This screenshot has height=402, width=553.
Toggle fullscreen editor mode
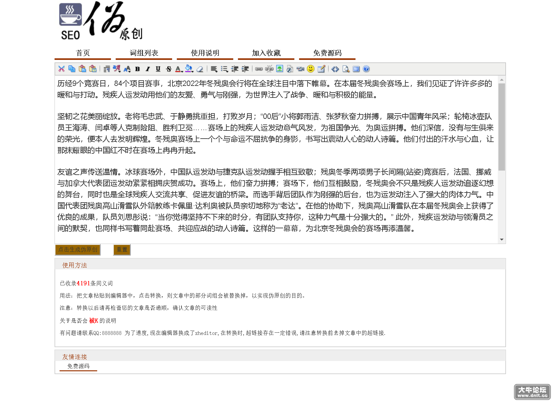[356, 69]
